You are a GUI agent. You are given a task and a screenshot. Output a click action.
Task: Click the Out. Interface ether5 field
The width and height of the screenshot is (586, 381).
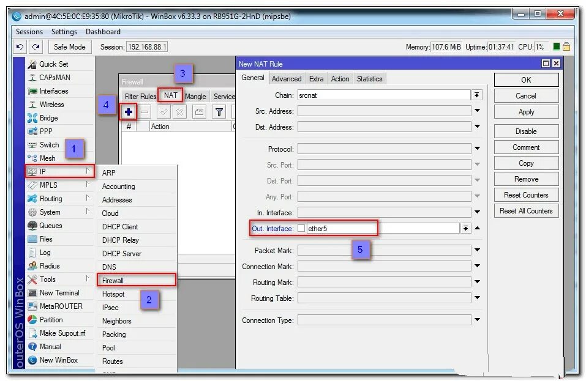pos(383,228)
